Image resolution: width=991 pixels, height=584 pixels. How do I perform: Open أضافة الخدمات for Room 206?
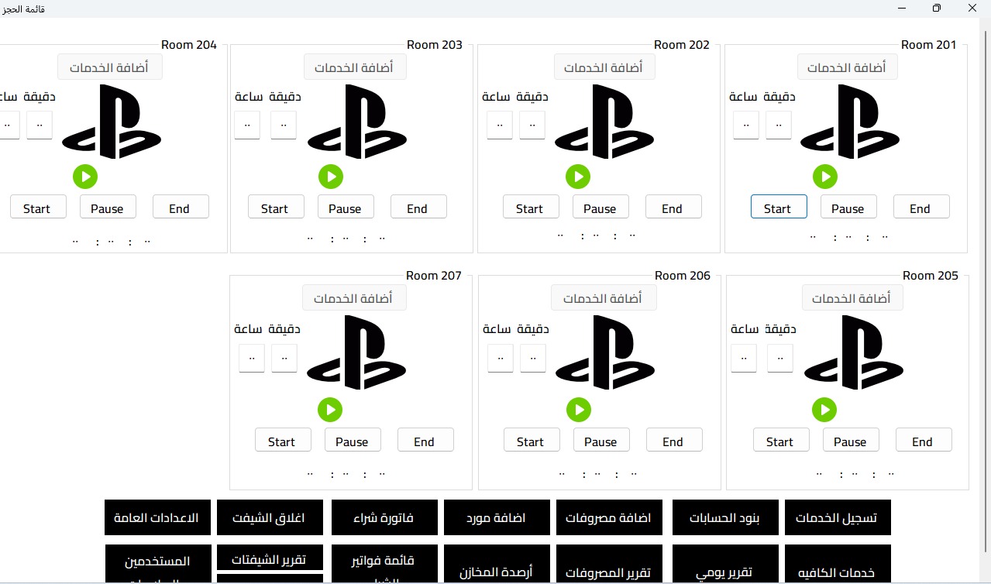[x=604, y=297]
